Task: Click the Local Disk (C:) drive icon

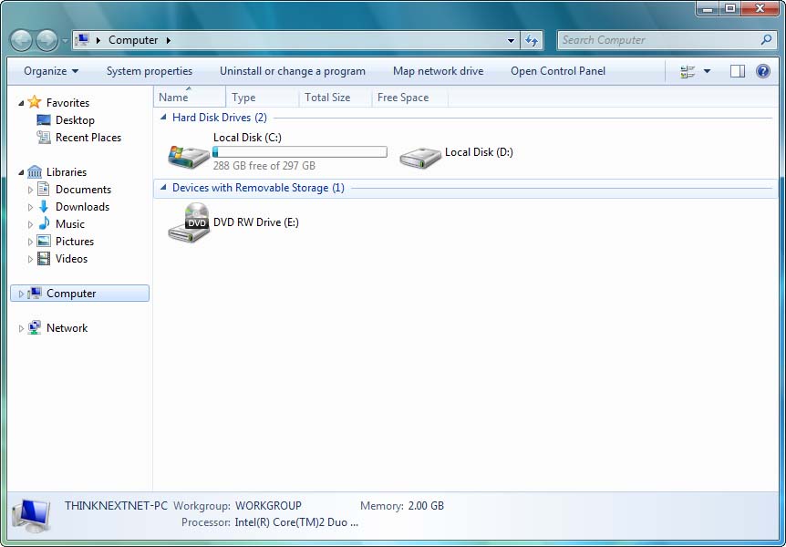Action: pyautogui.click(x=189, y=154)
